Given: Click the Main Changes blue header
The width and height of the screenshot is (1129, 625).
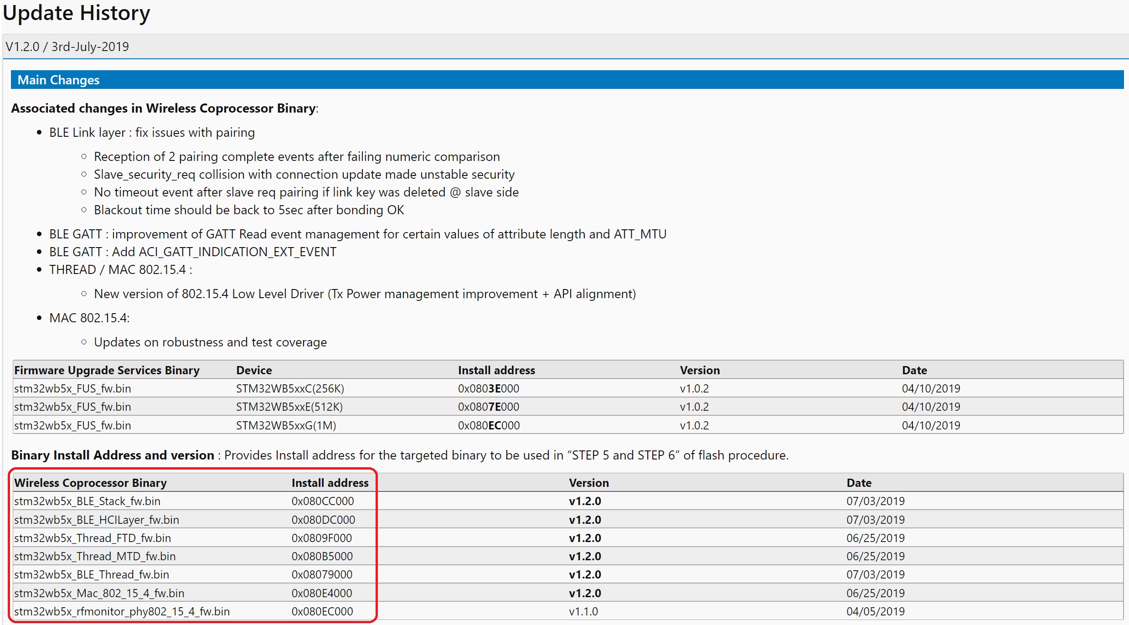Looking at the screenshot, I should pyautogui.click(x=58, y=80).
